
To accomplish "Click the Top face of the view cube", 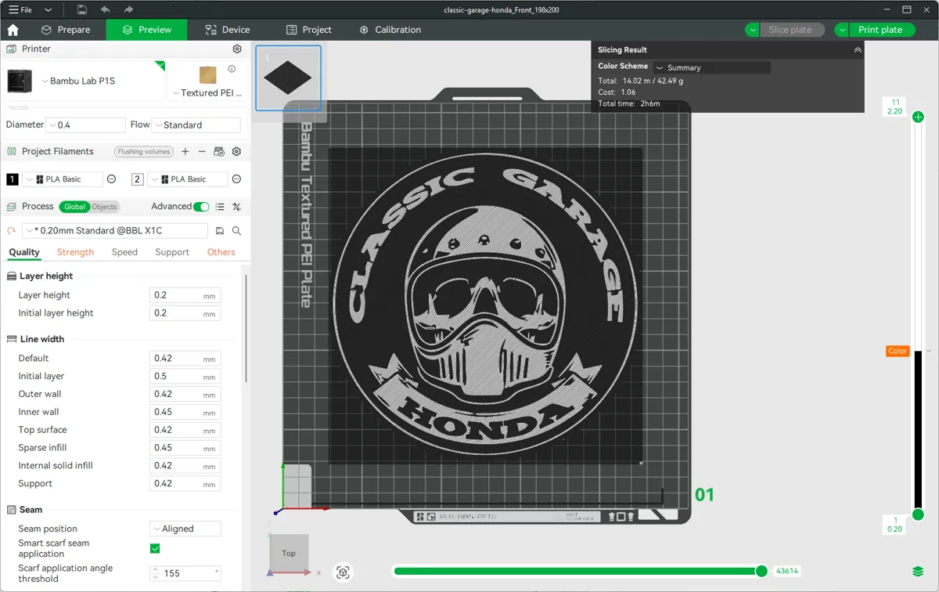I will (289, 553).
